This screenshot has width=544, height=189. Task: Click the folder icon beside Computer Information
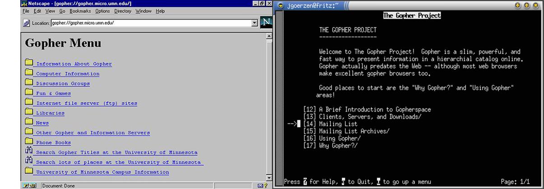tap(29, 72)
